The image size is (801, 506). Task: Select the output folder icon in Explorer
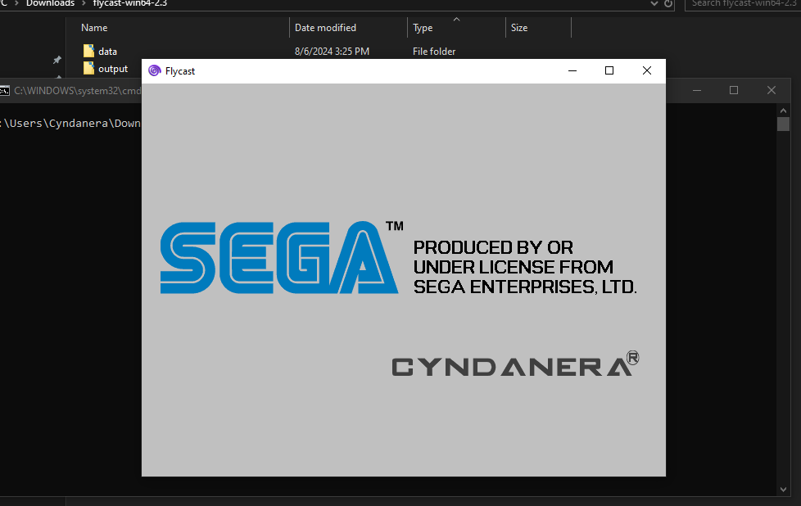pyautogui.click(x=89, y=68)
